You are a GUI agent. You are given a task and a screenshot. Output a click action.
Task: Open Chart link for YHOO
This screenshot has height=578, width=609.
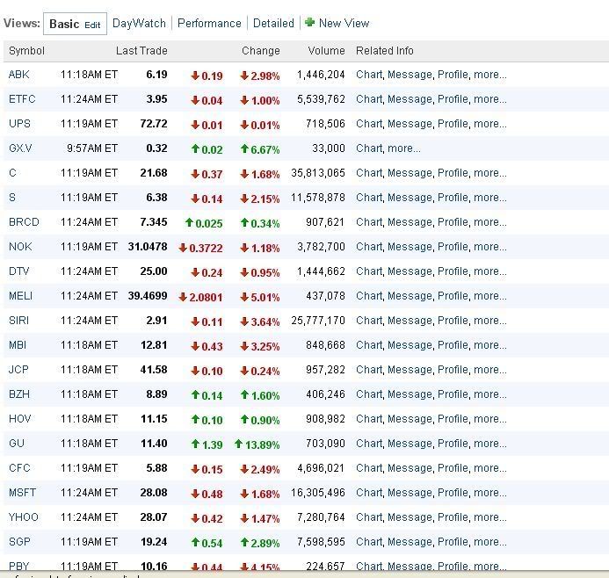pyautogui.click(x=368, y=517)
